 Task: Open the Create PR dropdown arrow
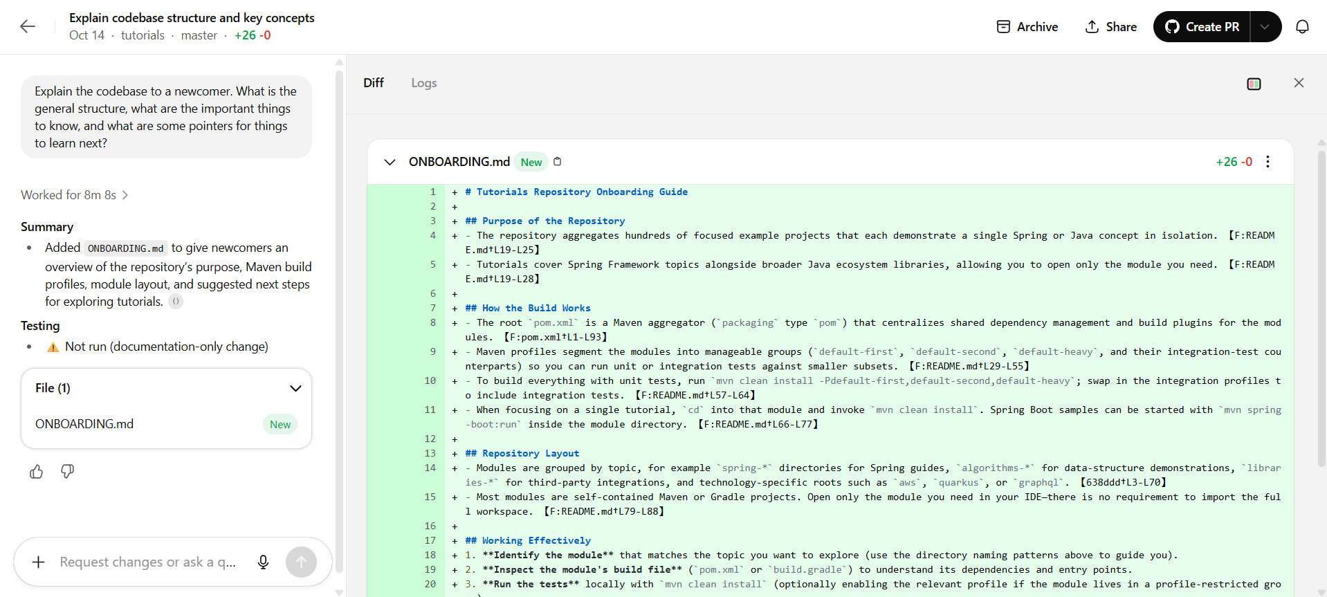pyautogui.click(x=1265, y=27)
